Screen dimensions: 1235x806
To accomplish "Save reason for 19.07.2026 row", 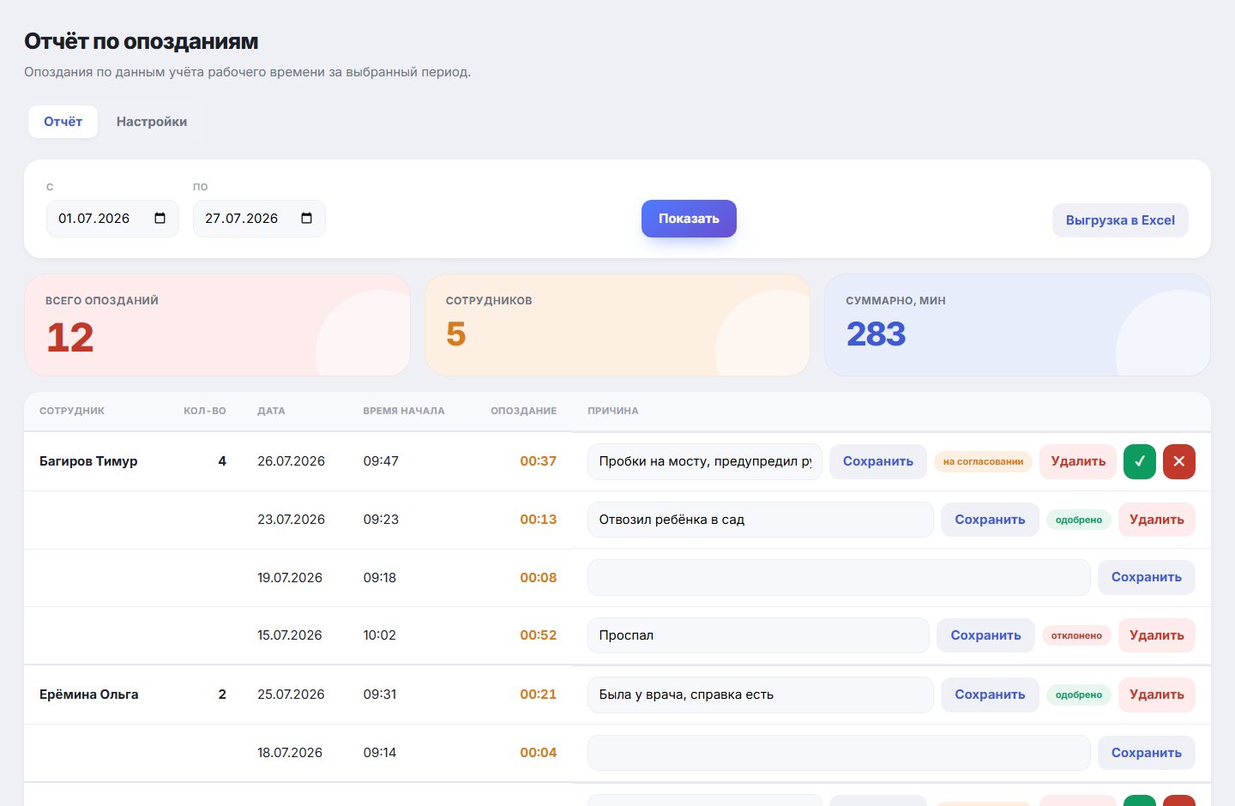I will point(1147,577).
